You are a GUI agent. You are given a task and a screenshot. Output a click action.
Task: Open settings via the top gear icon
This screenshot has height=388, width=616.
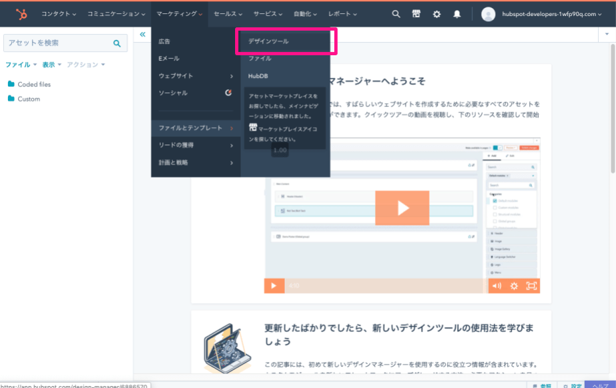[x=437, y=13]
